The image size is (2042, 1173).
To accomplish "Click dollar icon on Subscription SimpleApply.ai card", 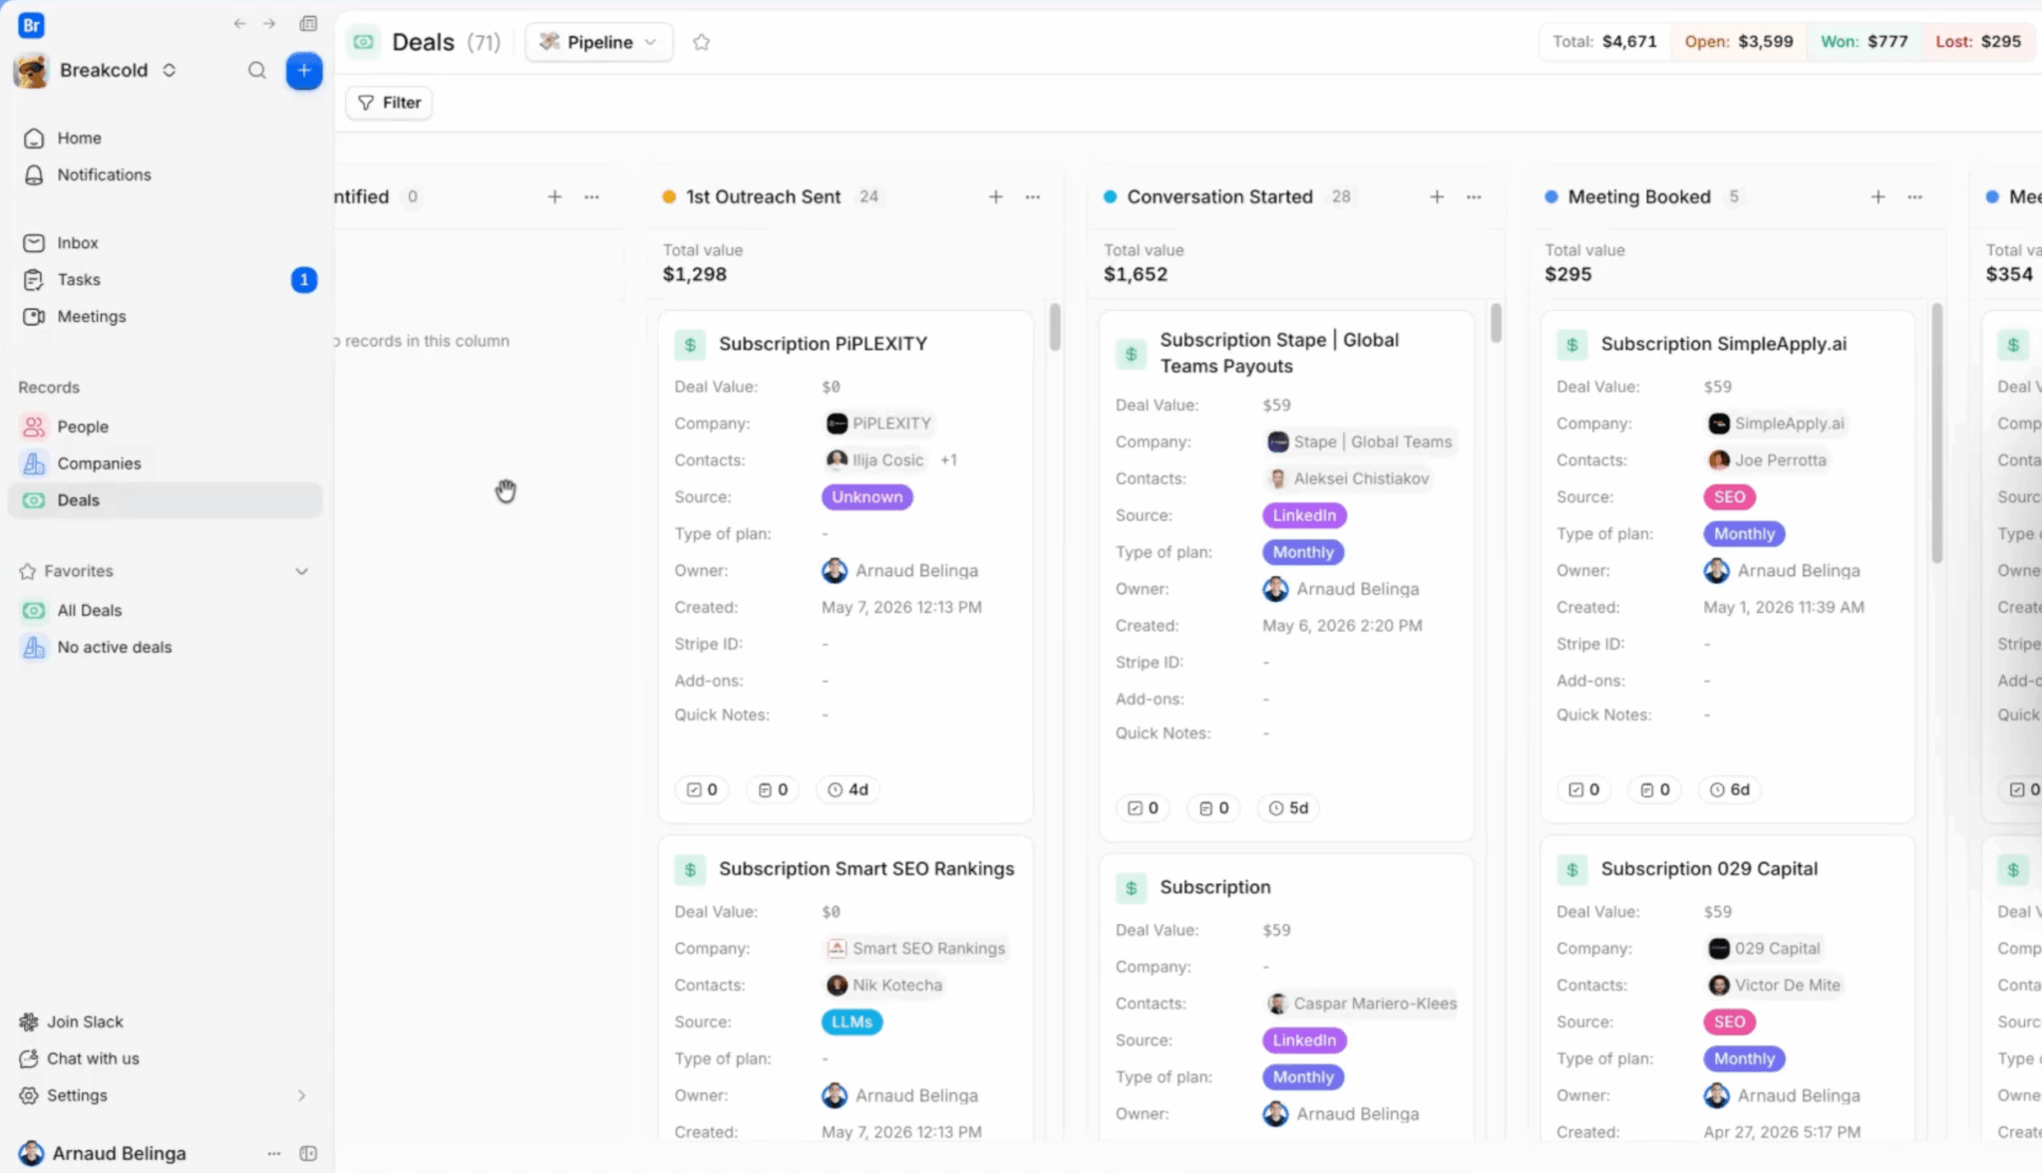I will pyautogui.click(x=1572, y=344).
